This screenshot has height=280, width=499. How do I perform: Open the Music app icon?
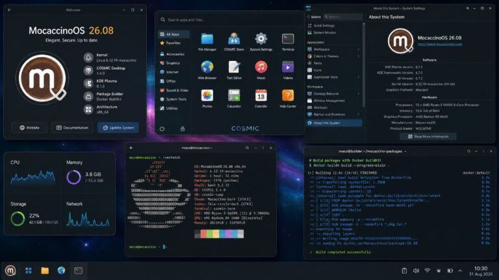coord(261,70)
